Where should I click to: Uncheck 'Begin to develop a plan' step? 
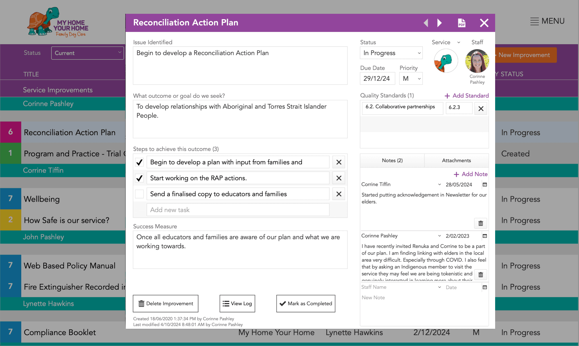point(140,162)
